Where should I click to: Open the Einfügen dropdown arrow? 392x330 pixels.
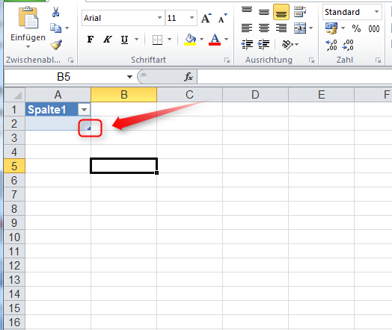[x=28, y=46]
